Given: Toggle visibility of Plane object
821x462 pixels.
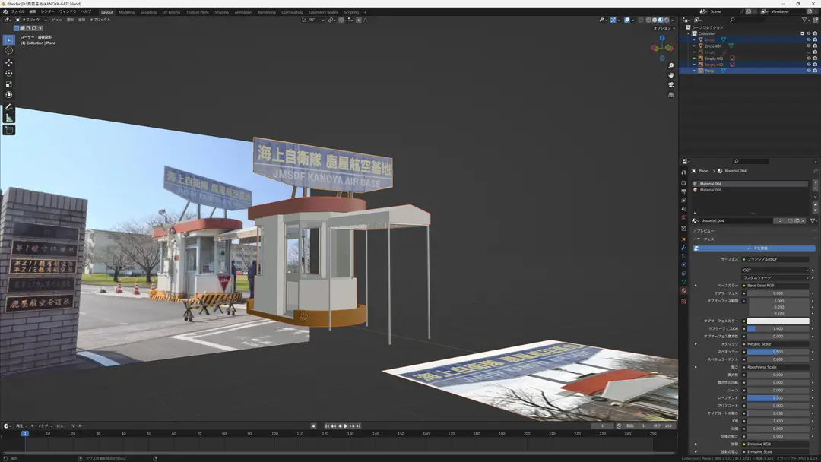Looking at the screenshot, I should 808,71.
